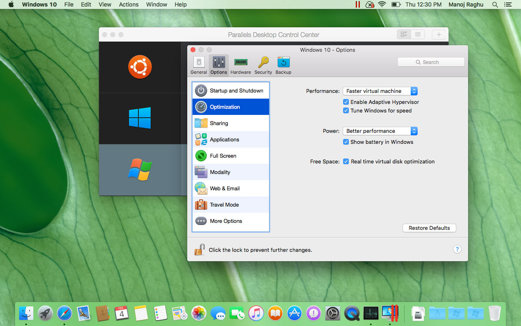The height and width of the screenshot is (326, 521).
Task: Open the Backup tab
Action: click(283, 66)
